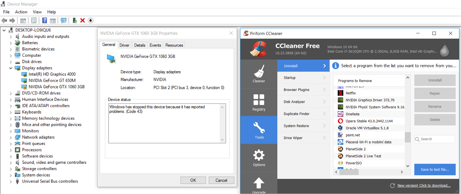
Task: Collapse the Display adapters tree node
Action: click(11, 68)
